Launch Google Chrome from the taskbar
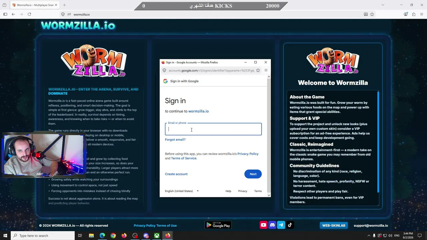 pos(113,236)
